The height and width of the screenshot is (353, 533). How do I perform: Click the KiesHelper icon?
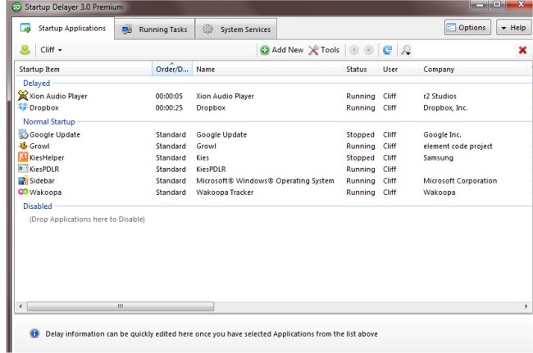point(23,156)
